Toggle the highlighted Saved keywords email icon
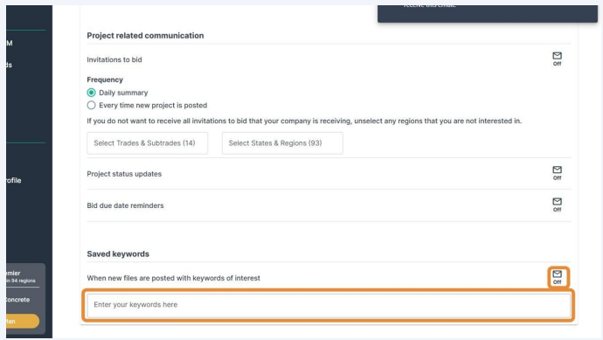 point(557,277)
